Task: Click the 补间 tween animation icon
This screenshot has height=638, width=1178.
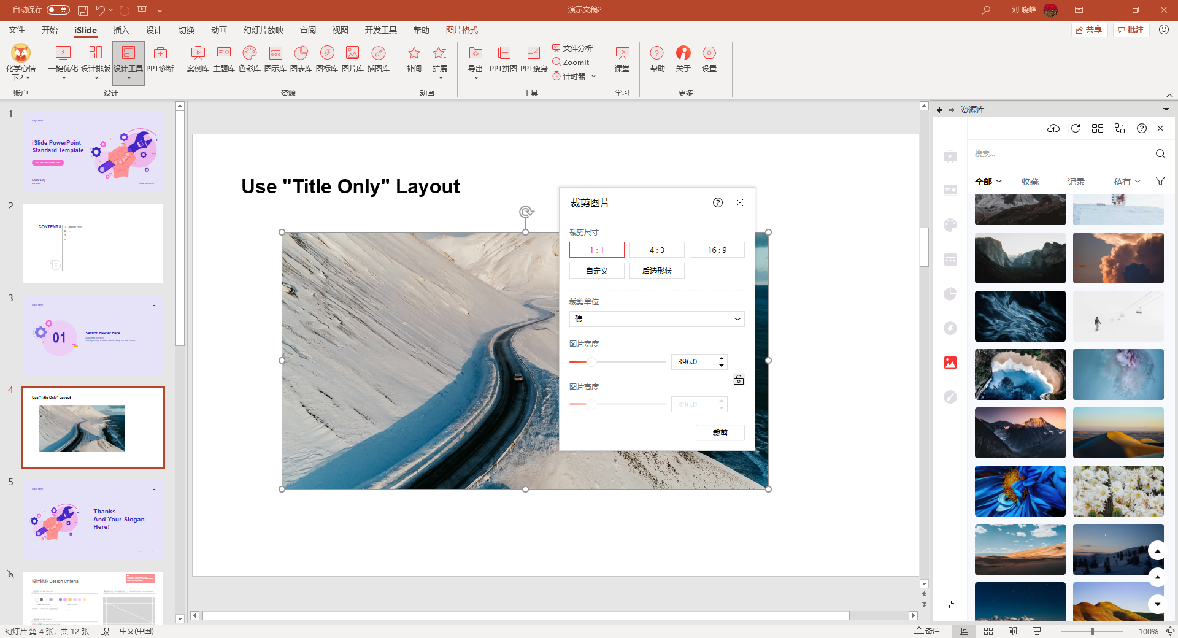Action: coord(414,60)
